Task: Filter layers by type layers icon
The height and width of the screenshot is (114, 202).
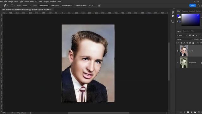Action: pos(196,35)
